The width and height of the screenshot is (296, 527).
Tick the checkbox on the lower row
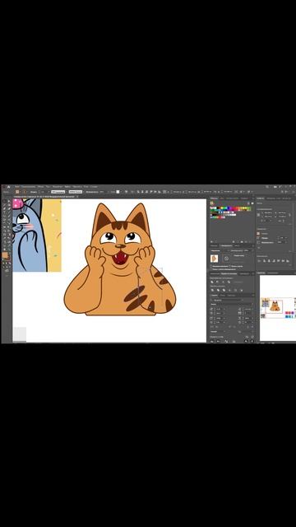click(211, 269)
